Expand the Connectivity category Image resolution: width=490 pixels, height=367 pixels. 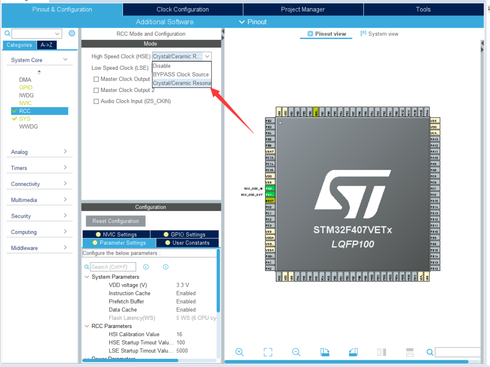(x=65, y=183)
